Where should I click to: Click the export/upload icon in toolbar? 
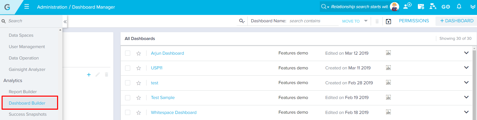(388, 22)
